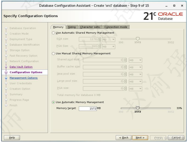The width and height of the screenshot is (187, 142).
Task: Click the Progress Page step
Action: [x=19, y=100]
